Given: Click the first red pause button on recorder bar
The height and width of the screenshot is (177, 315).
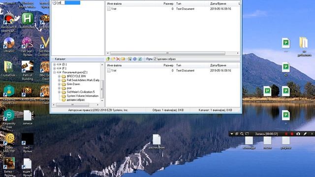Looking at the screenshot, I should coord(286,134).
